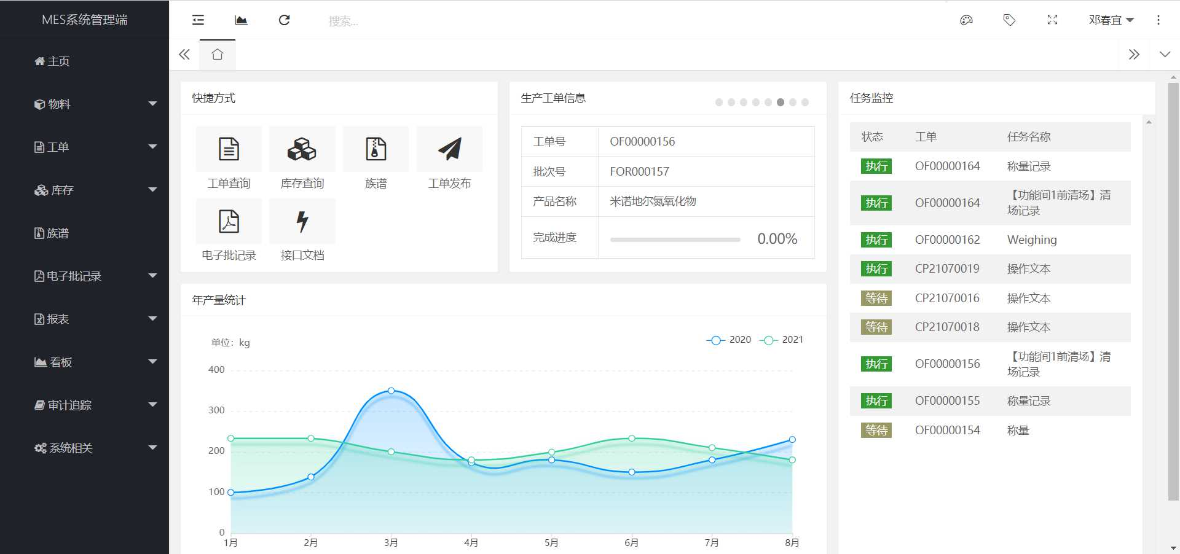Viewport: 1180px width, 554px height.
Task: Select task row Weighing for OF00000162
Action: (x=990, y=240)
